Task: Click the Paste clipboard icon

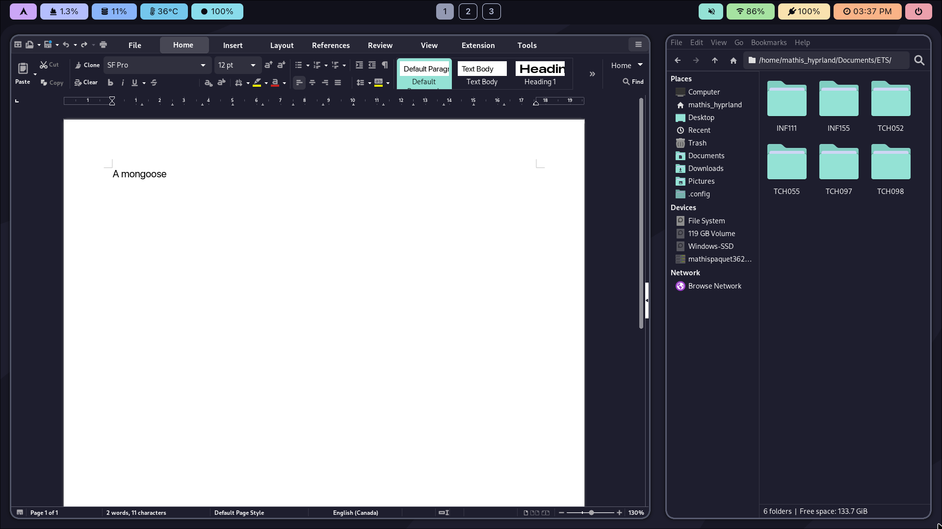Action: tap(23, 69)
